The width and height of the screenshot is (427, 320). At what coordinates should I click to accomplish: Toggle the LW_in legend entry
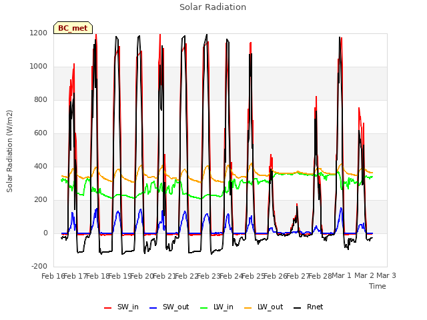point(217,307)
